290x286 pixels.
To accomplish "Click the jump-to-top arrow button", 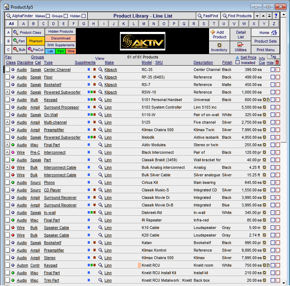I will (270, 16).
